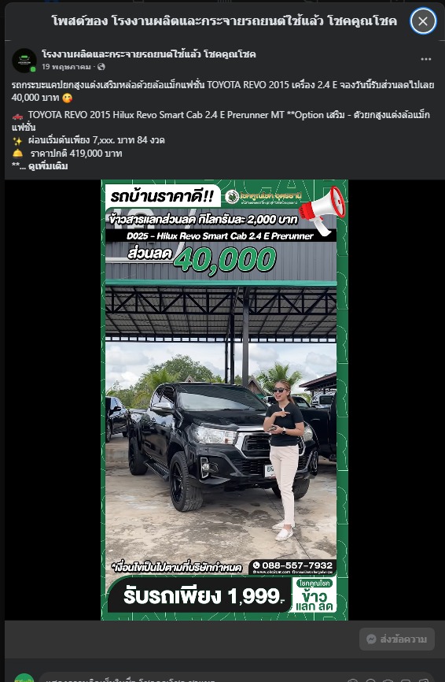Click the megaphone graphic in the ad
The image size is (445, 682).
tap(322, 209)
